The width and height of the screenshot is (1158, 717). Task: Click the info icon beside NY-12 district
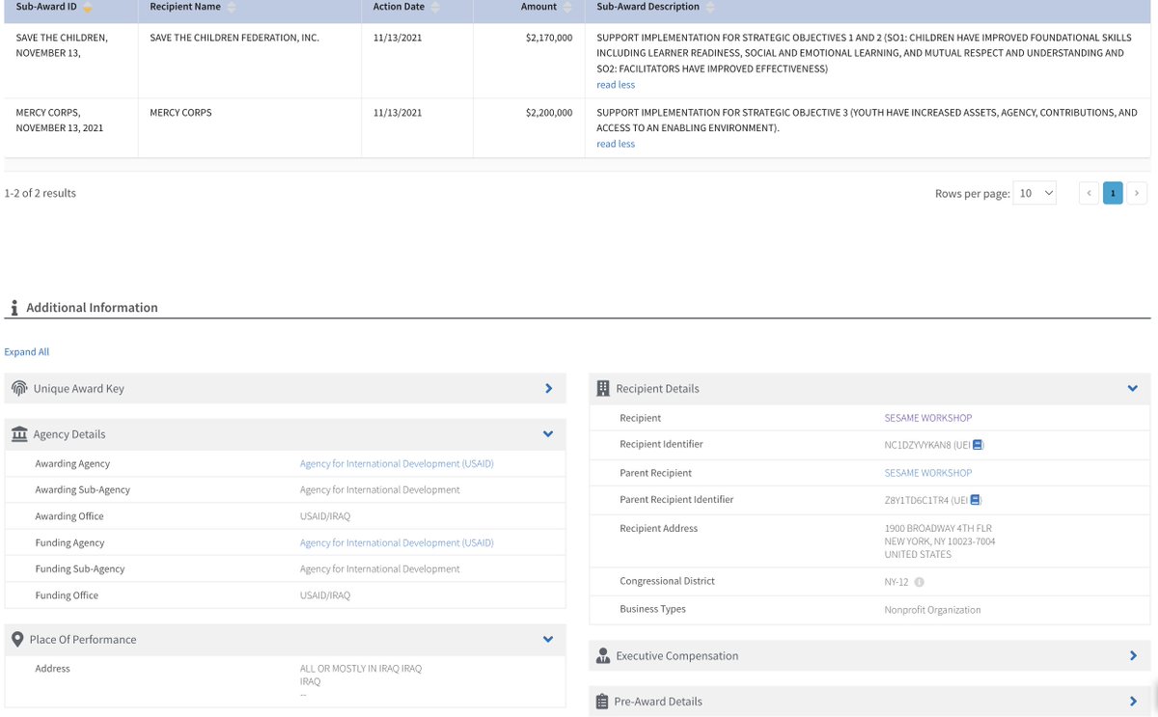tap(920, 582)
